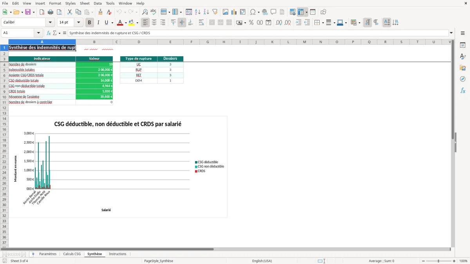Expand the formula bar
Viewport: 470px width, 264px height.
pos(451,33)
